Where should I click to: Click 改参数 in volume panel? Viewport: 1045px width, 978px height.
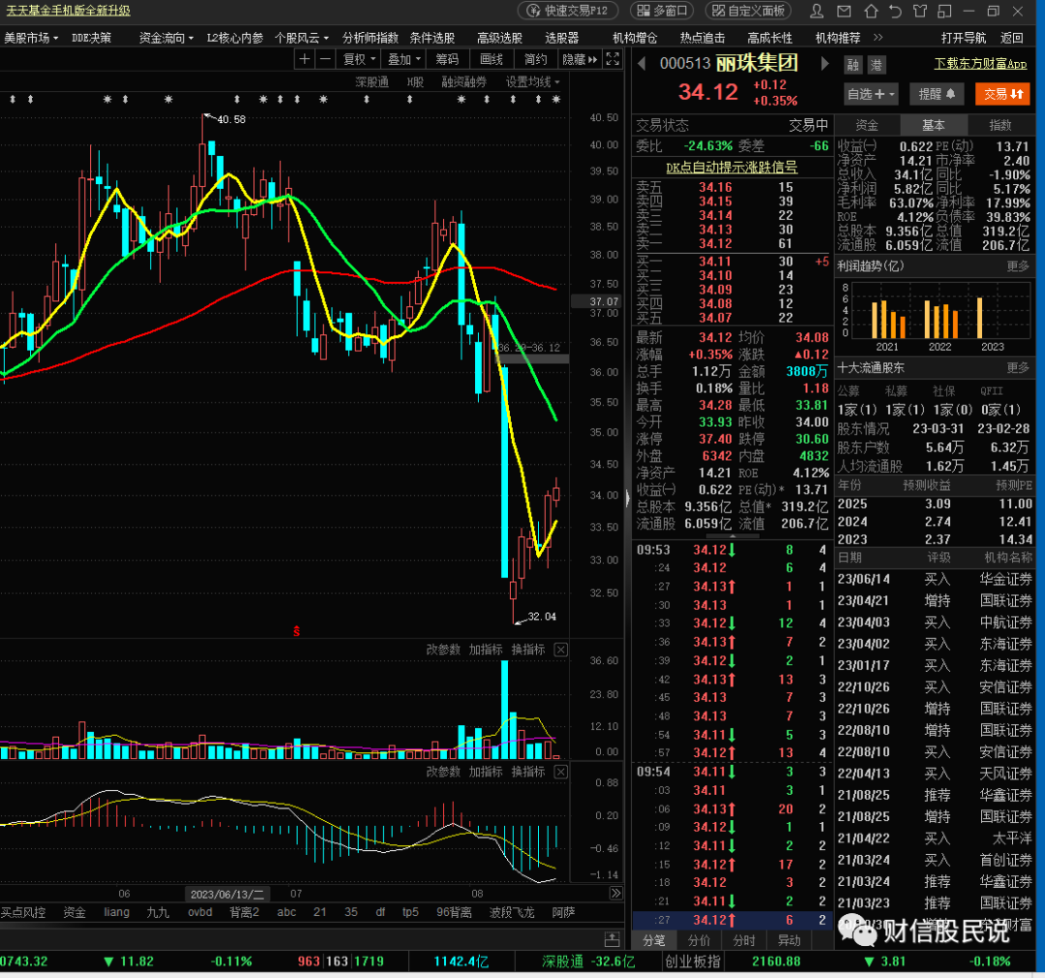click(x=443, y=649)
